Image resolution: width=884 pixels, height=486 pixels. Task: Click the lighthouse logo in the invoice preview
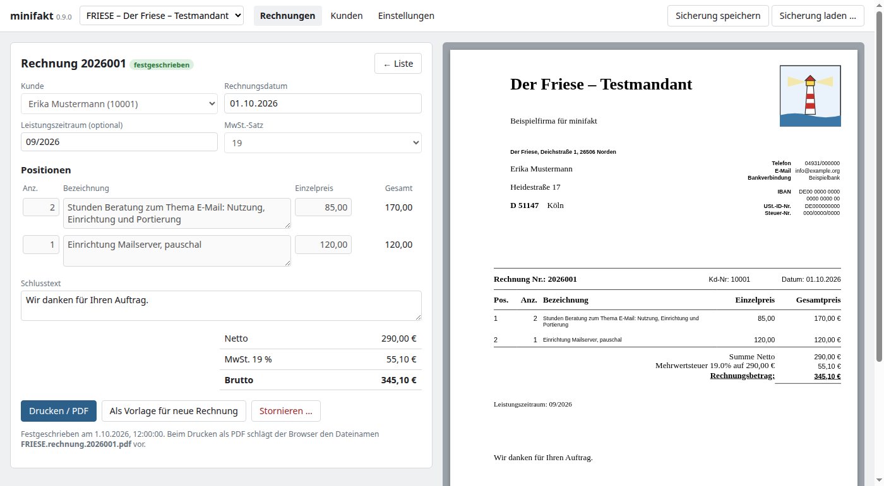[x=810, y=96]
